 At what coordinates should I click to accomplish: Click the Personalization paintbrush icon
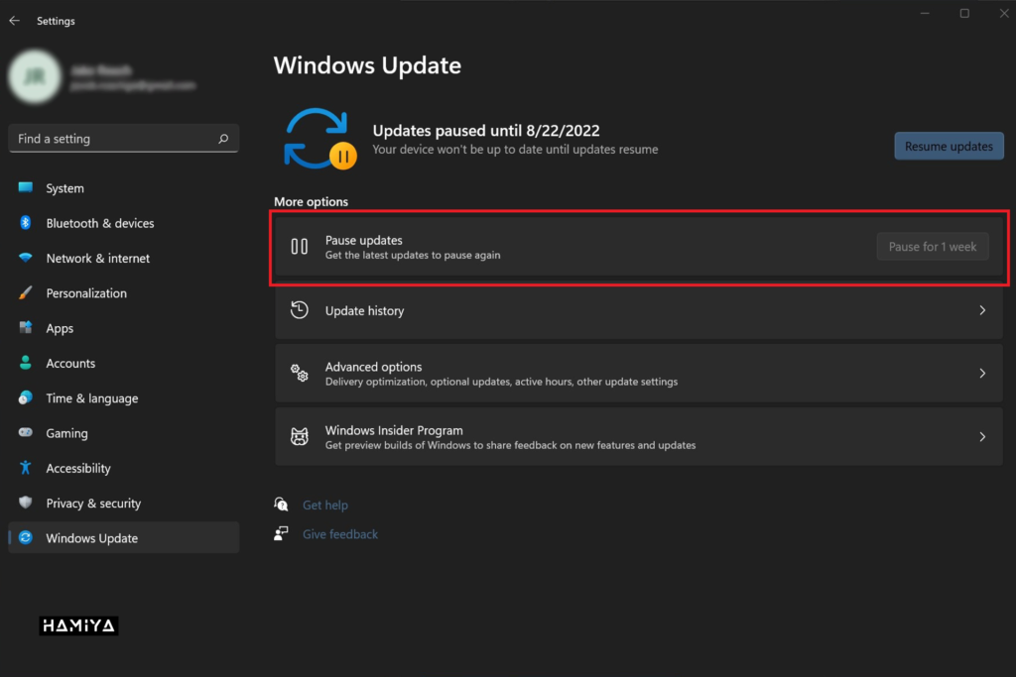[x=26, y=292]
